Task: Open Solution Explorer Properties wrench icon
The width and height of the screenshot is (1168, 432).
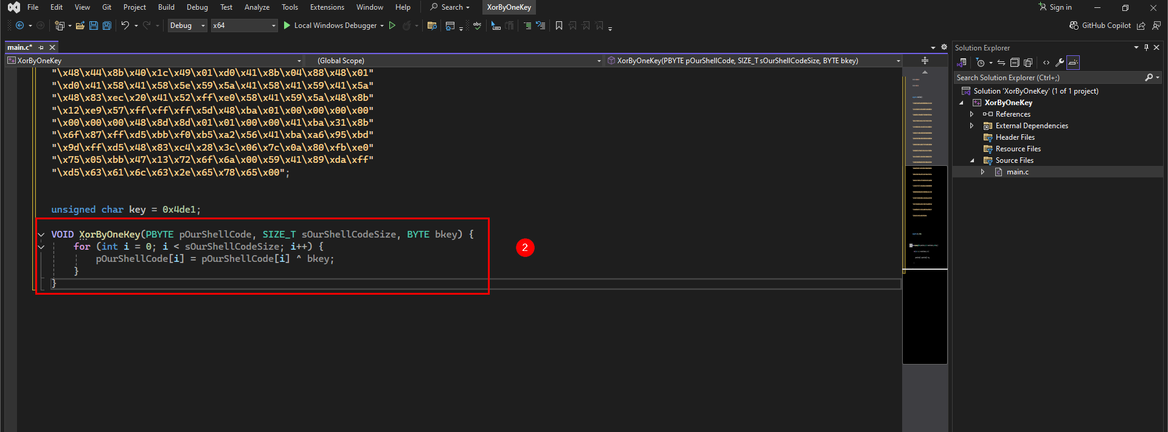Action: 1060,63
